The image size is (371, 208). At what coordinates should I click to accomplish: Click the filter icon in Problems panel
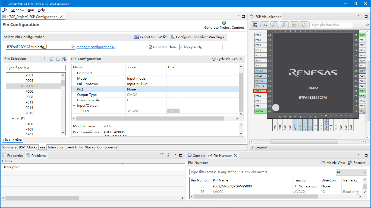(162, 155)
